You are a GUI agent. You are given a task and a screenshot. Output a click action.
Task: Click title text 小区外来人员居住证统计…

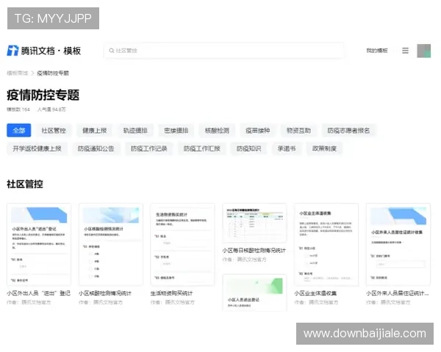click(398, 293)
